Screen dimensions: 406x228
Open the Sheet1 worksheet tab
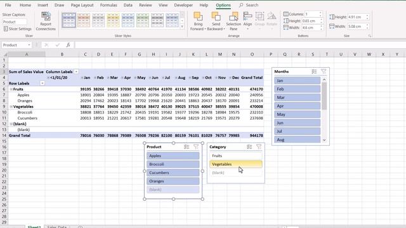[34, 227]
